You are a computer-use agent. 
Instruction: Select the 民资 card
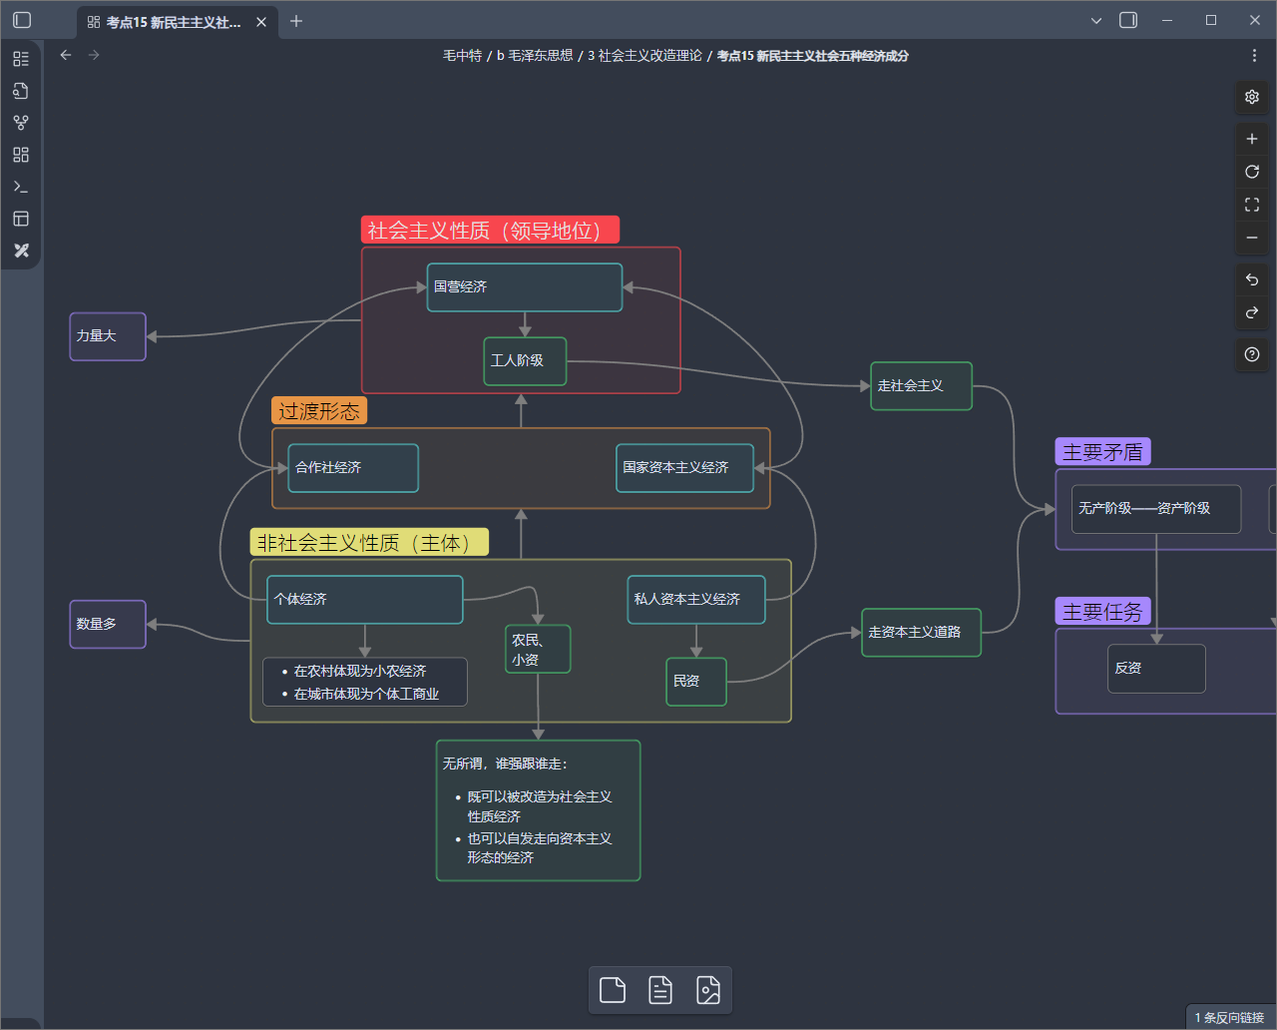click(x=696, y=682)
